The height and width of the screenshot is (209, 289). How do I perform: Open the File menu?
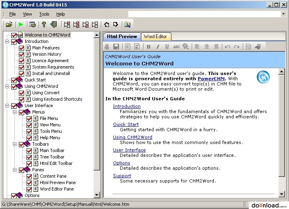click(12, 14)
